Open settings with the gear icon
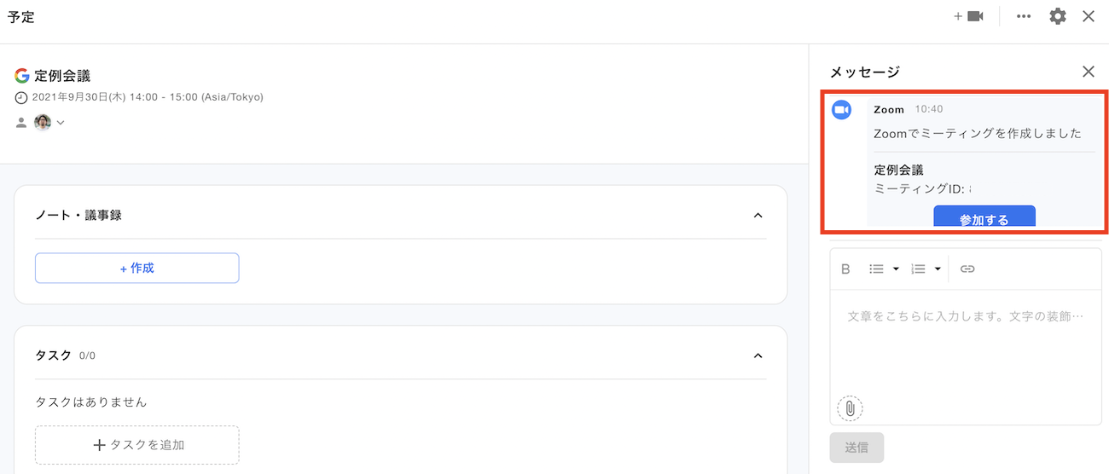This screenshot has width=1109, height=474. click(1058, 16)
